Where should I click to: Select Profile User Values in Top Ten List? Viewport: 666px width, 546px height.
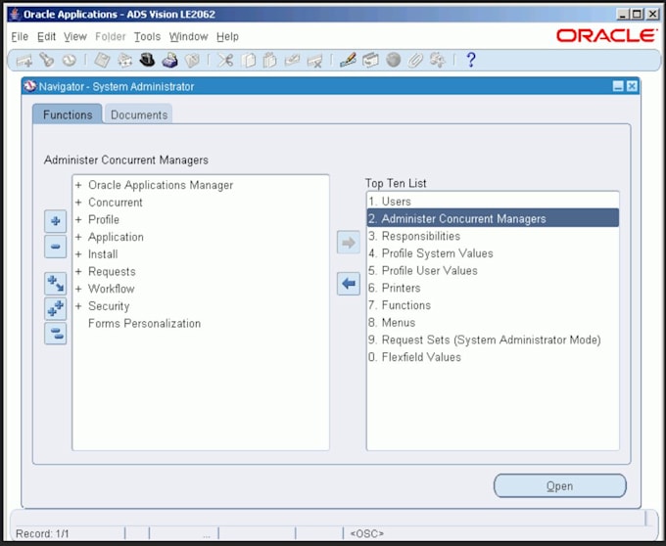[x=493, y=271]
